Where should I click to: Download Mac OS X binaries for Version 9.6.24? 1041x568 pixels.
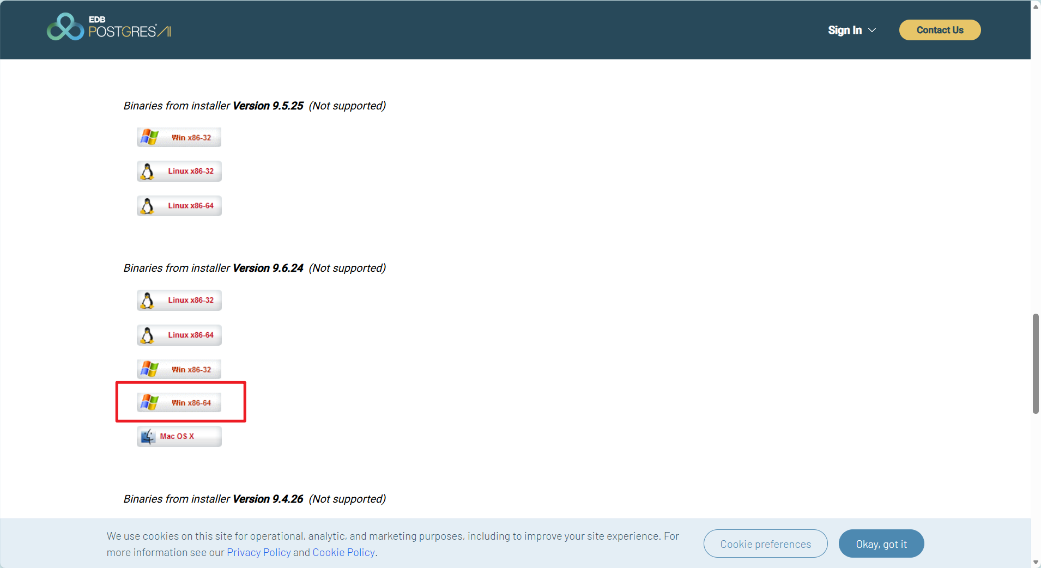coord(179,436)
